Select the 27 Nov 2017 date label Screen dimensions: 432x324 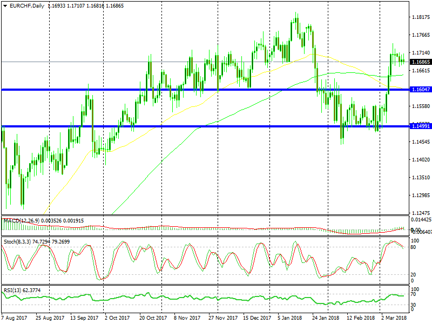coord(223,318)
